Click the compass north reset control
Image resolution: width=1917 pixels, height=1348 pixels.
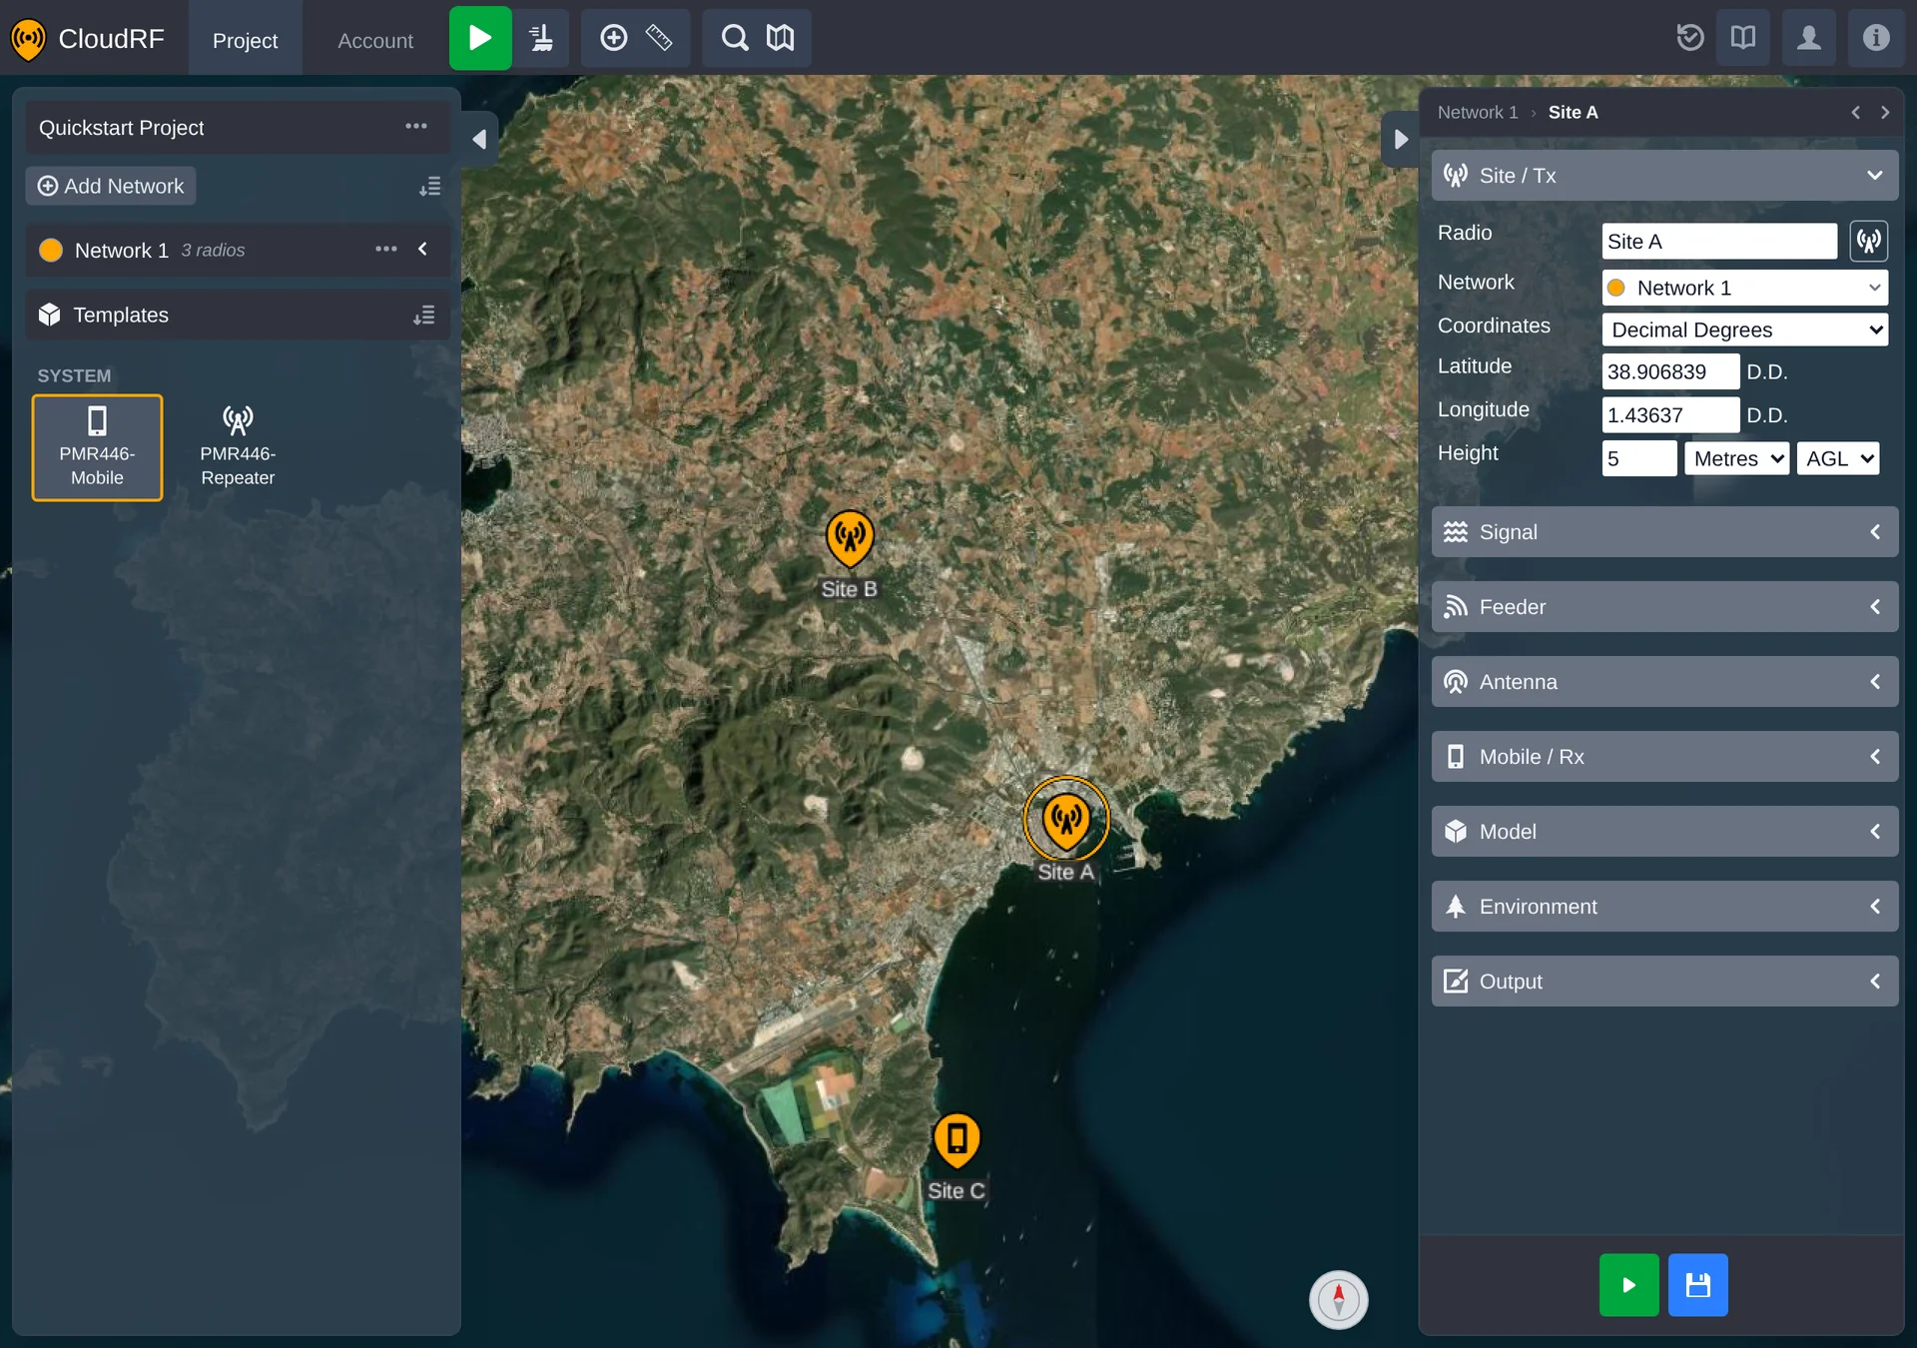pos(1338,1299)
